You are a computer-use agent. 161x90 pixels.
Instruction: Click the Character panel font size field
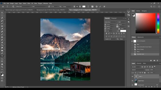coord(110,24)
